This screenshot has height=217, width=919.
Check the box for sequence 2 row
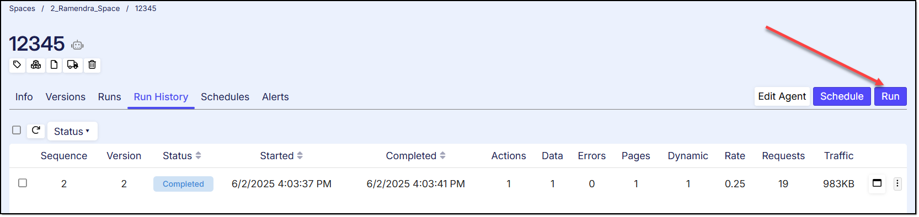click(23, 183)
